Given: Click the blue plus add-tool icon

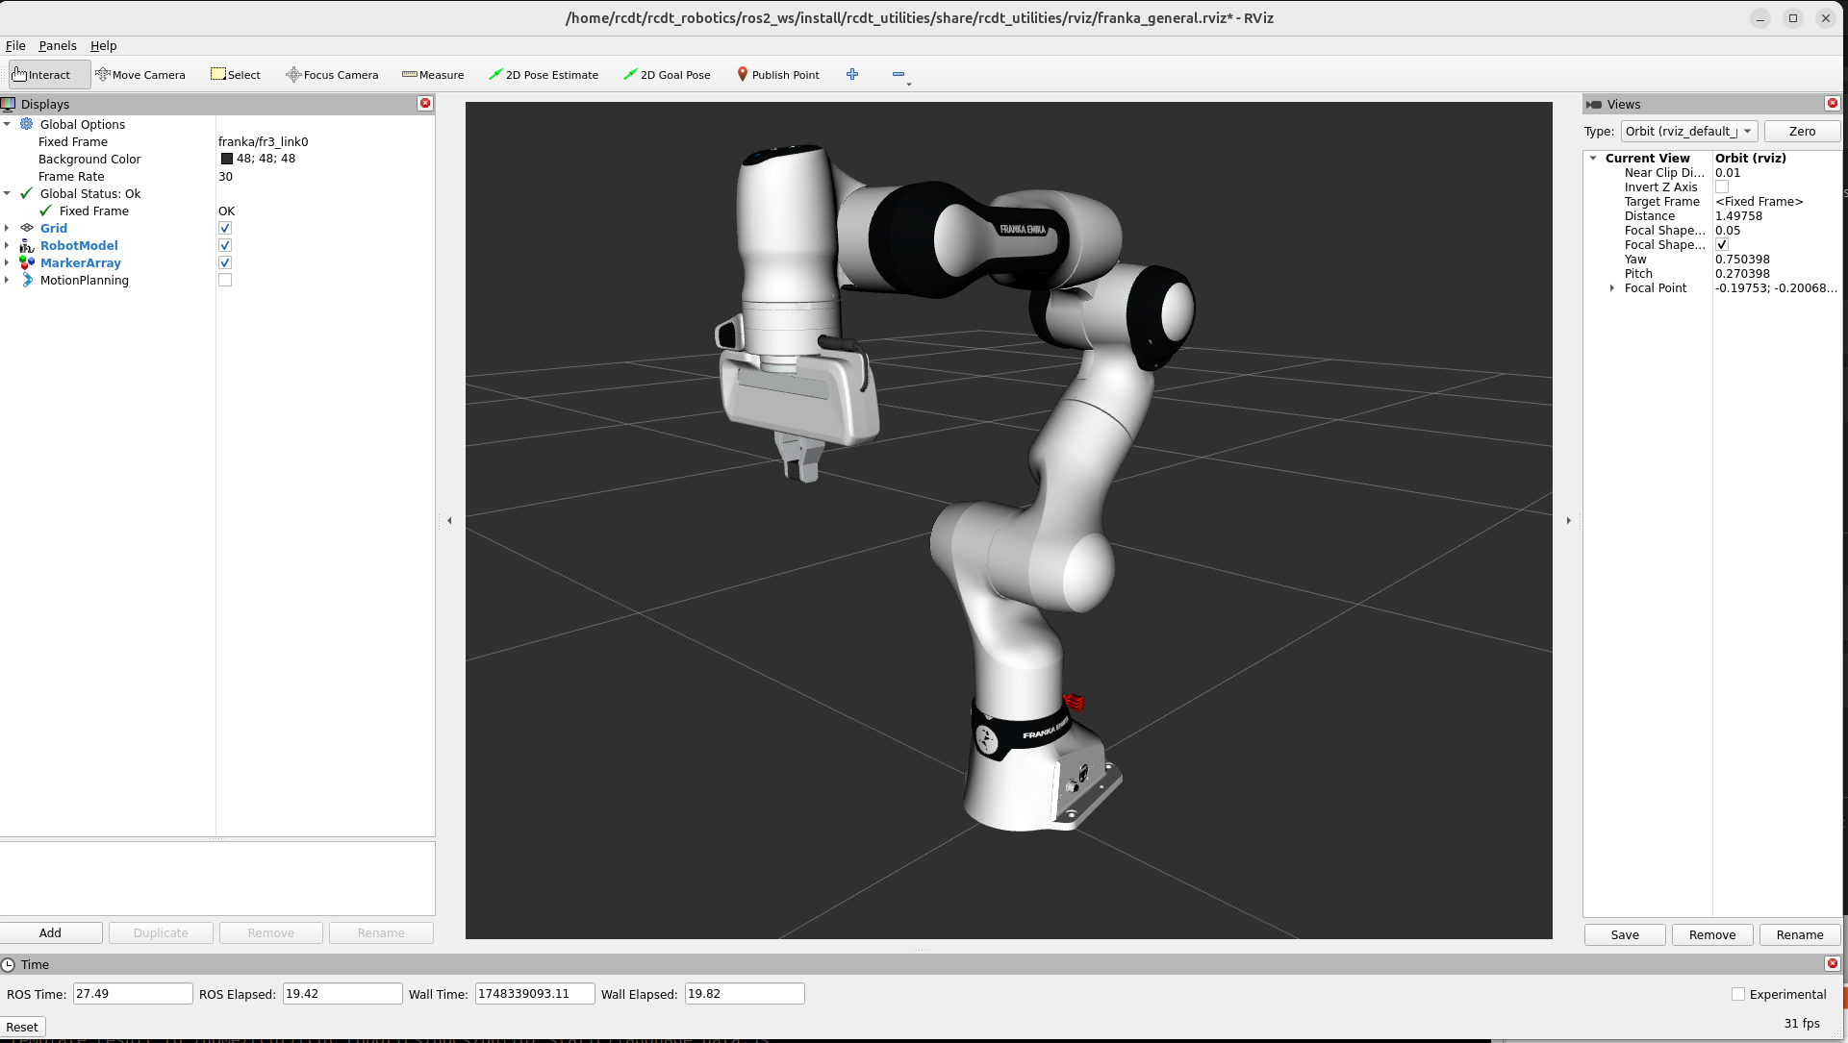Looking at the screenshot, I should tap(852, 75).
